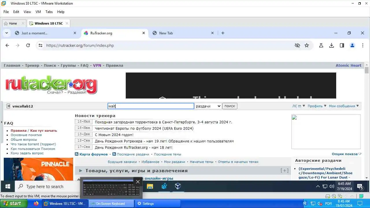The width and height of the screenshot is (370, 208).
Task: Click the Windows 10 Start button in VM
Action: (8, 187)
